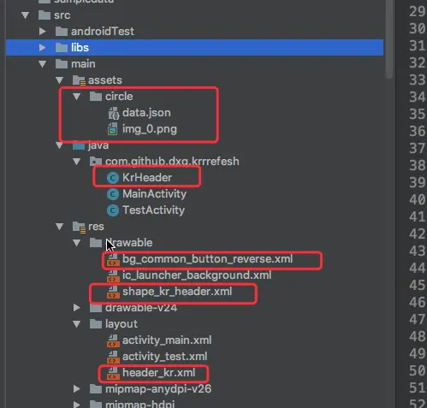Select ic_launcher_background.xml file name
Screen dimensions: 427x408
[x=197, y=275]
